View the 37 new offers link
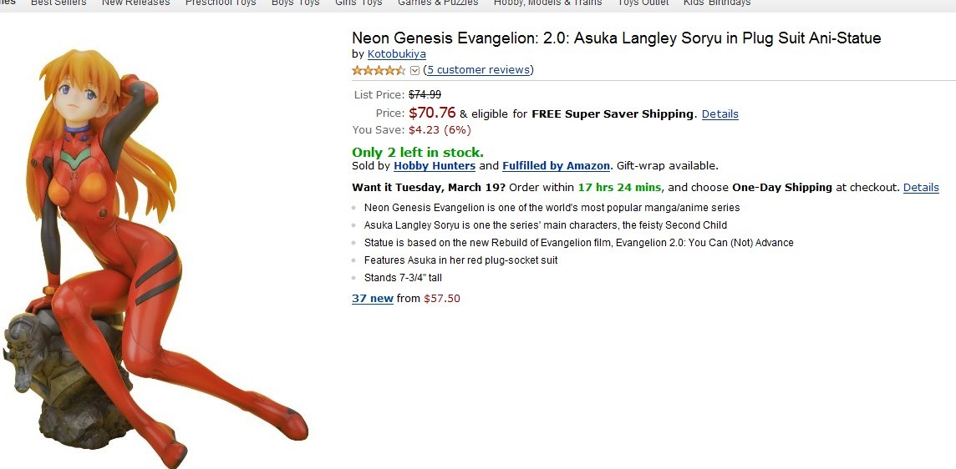The width and height of the screenshot is (956, 469). point(373,299)
